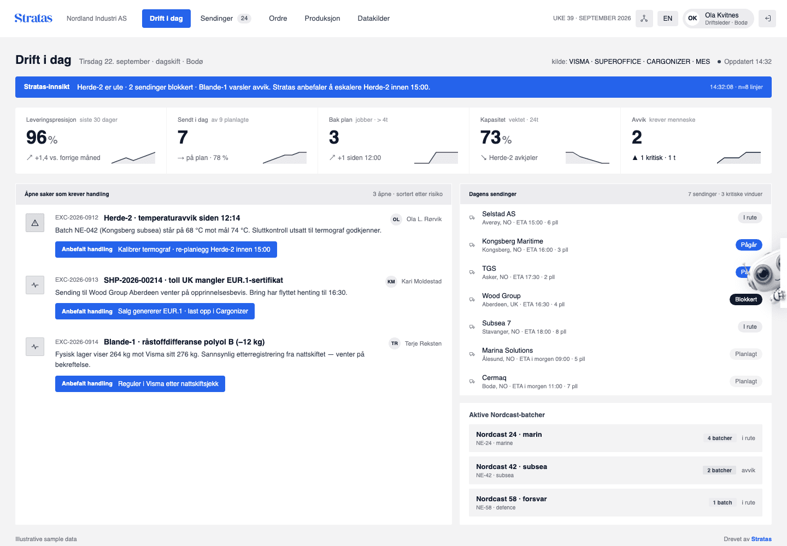Click Pågår status on Kongsberg Maritime
787x546 pixels.
(749, 245)
